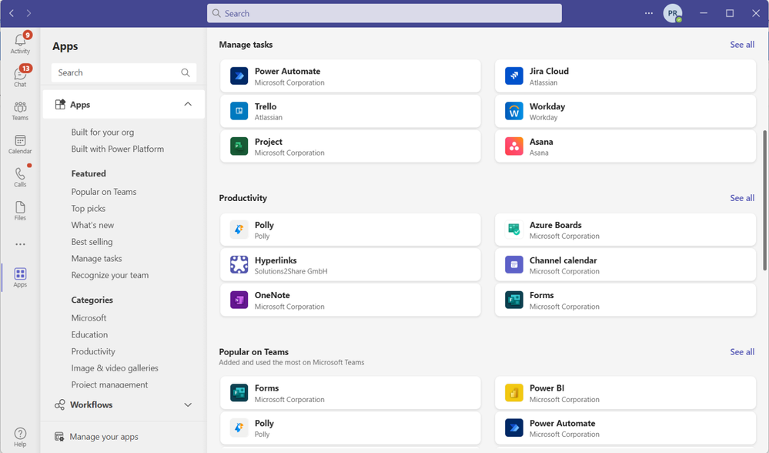The image size is (769, 453).
Task: Open the PR profile avatar
Action: click(672, 13)
